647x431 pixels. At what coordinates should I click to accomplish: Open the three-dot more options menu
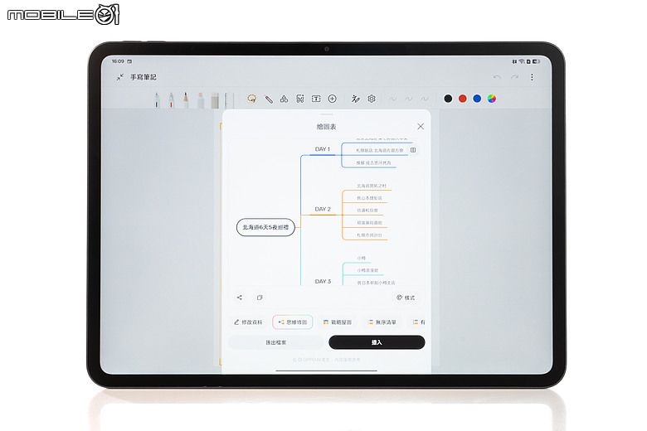point(532,77)
